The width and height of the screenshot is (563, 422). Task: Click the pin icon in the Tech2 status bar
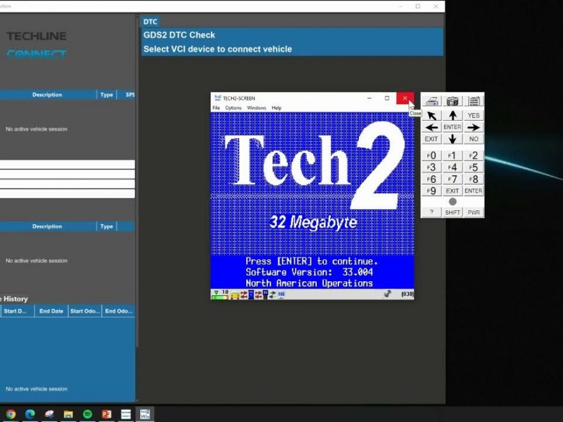tap(387, 294)
